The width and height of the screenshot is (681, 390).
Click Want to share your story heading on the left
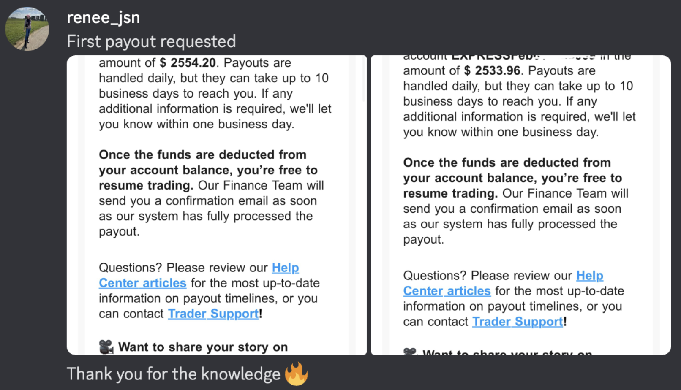tap(203, 347)
